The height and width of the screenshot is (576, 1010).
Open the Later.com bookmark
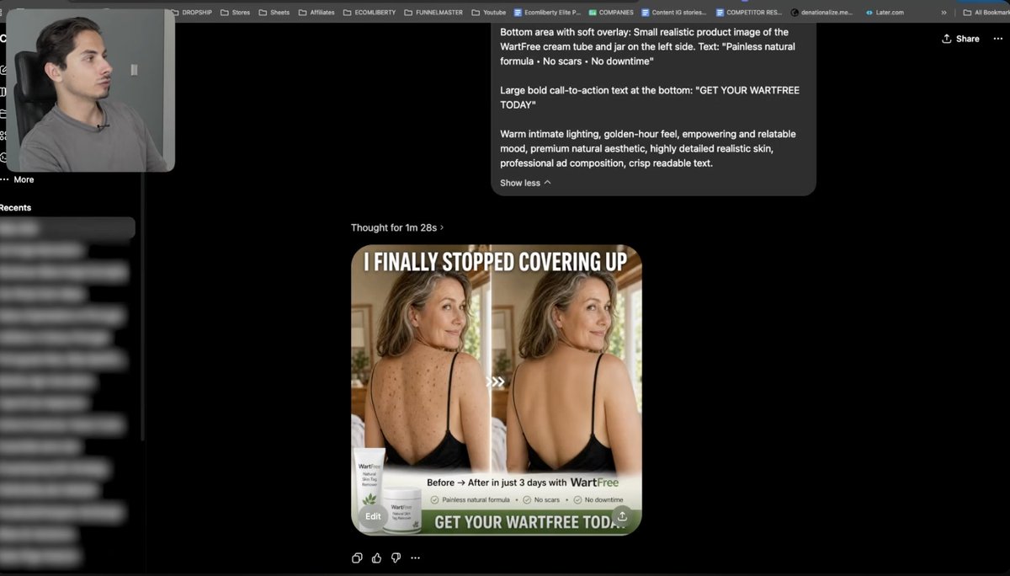pos(885,13)
